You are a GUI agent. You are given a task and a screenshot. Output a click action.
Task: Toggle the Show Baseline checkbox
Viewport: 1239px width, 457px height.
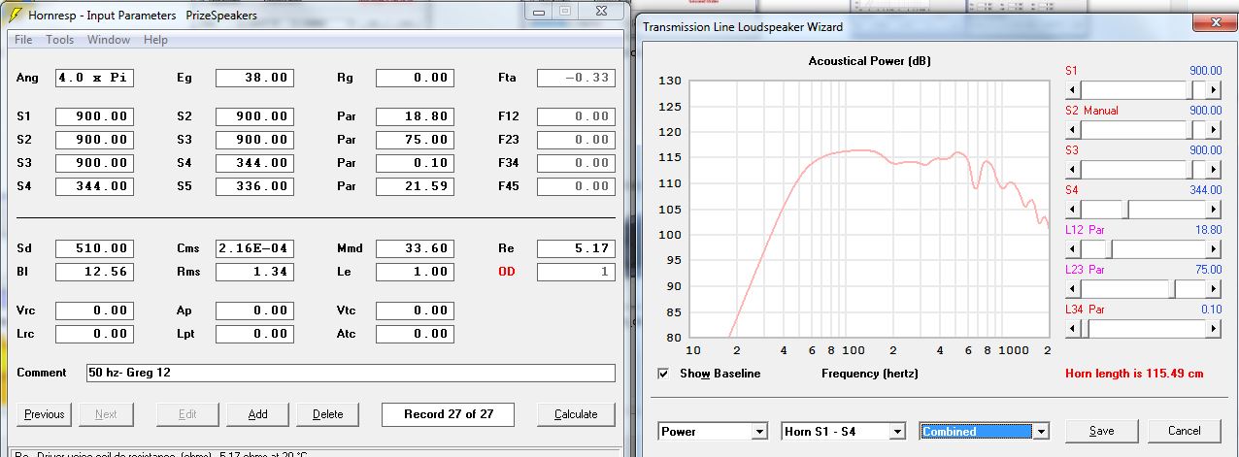pos(663,374)
